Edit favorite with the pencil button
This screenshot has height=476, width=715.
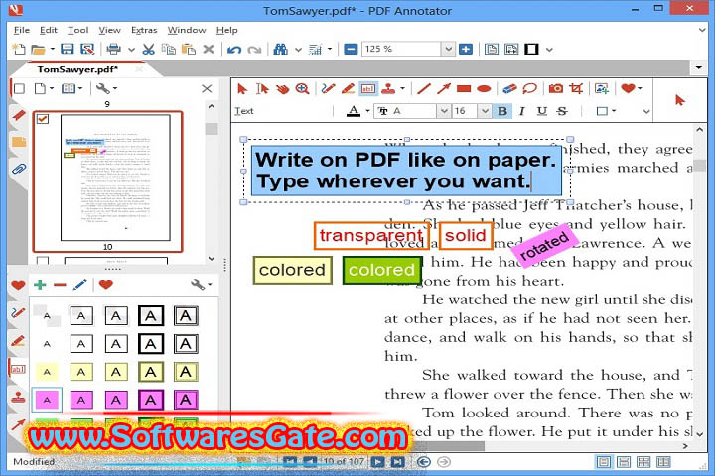coord(79,285)
